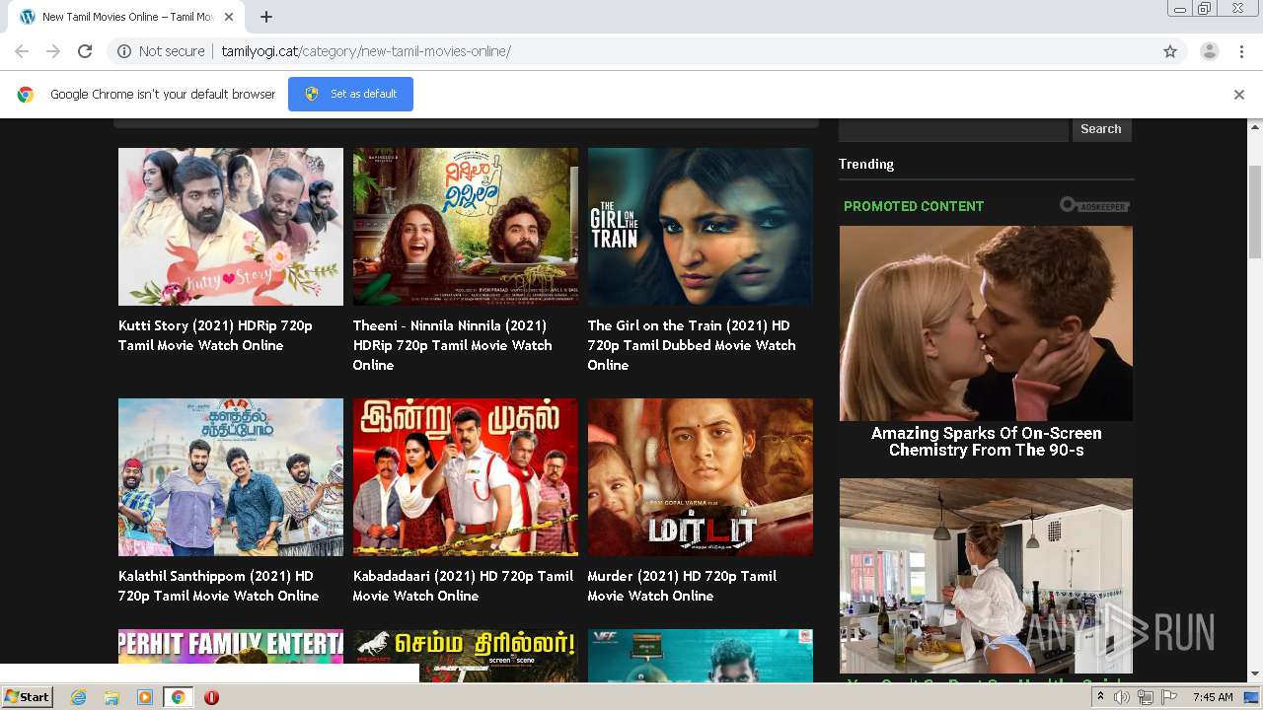Reload the page
This screenshot has width=1263, height=710.
85,51
